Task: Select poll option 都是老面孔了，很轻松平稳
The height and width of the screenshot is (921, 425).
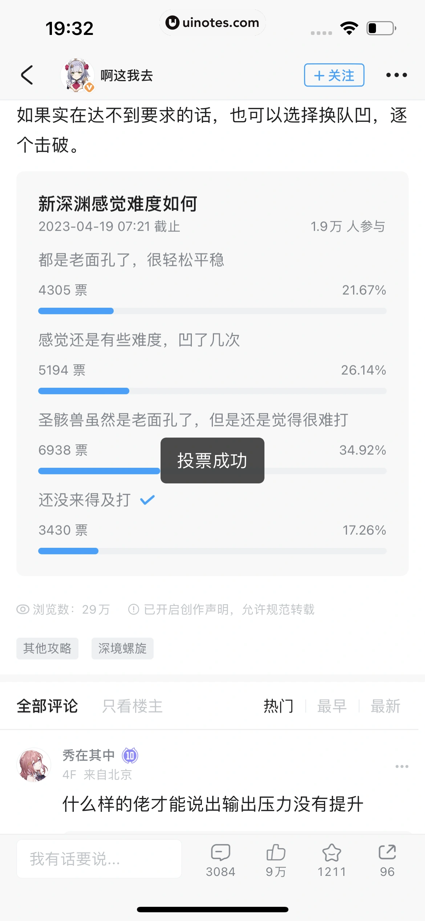Action: click(131, 260)
